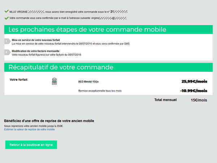Click the step 1 number badge

click(7, 42)
